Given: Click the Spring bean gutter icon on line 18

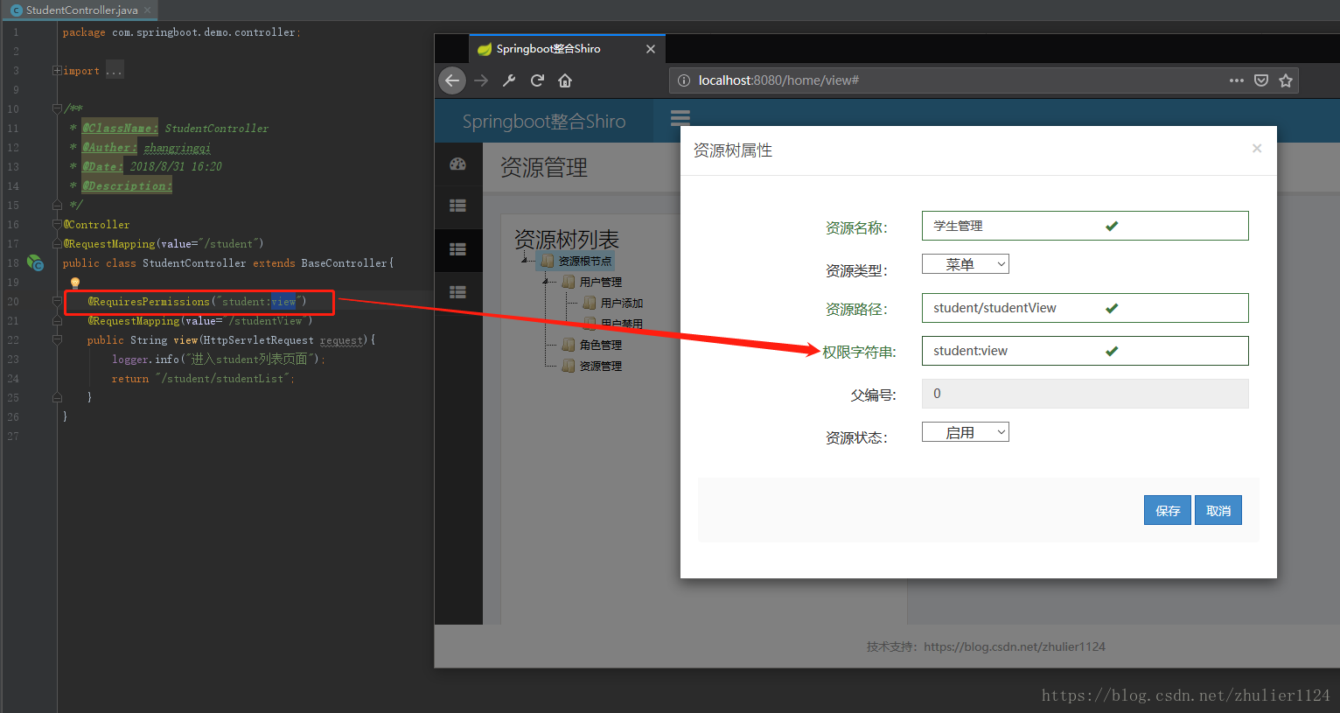Looking at the screenshot, I should tap(35, 262).
